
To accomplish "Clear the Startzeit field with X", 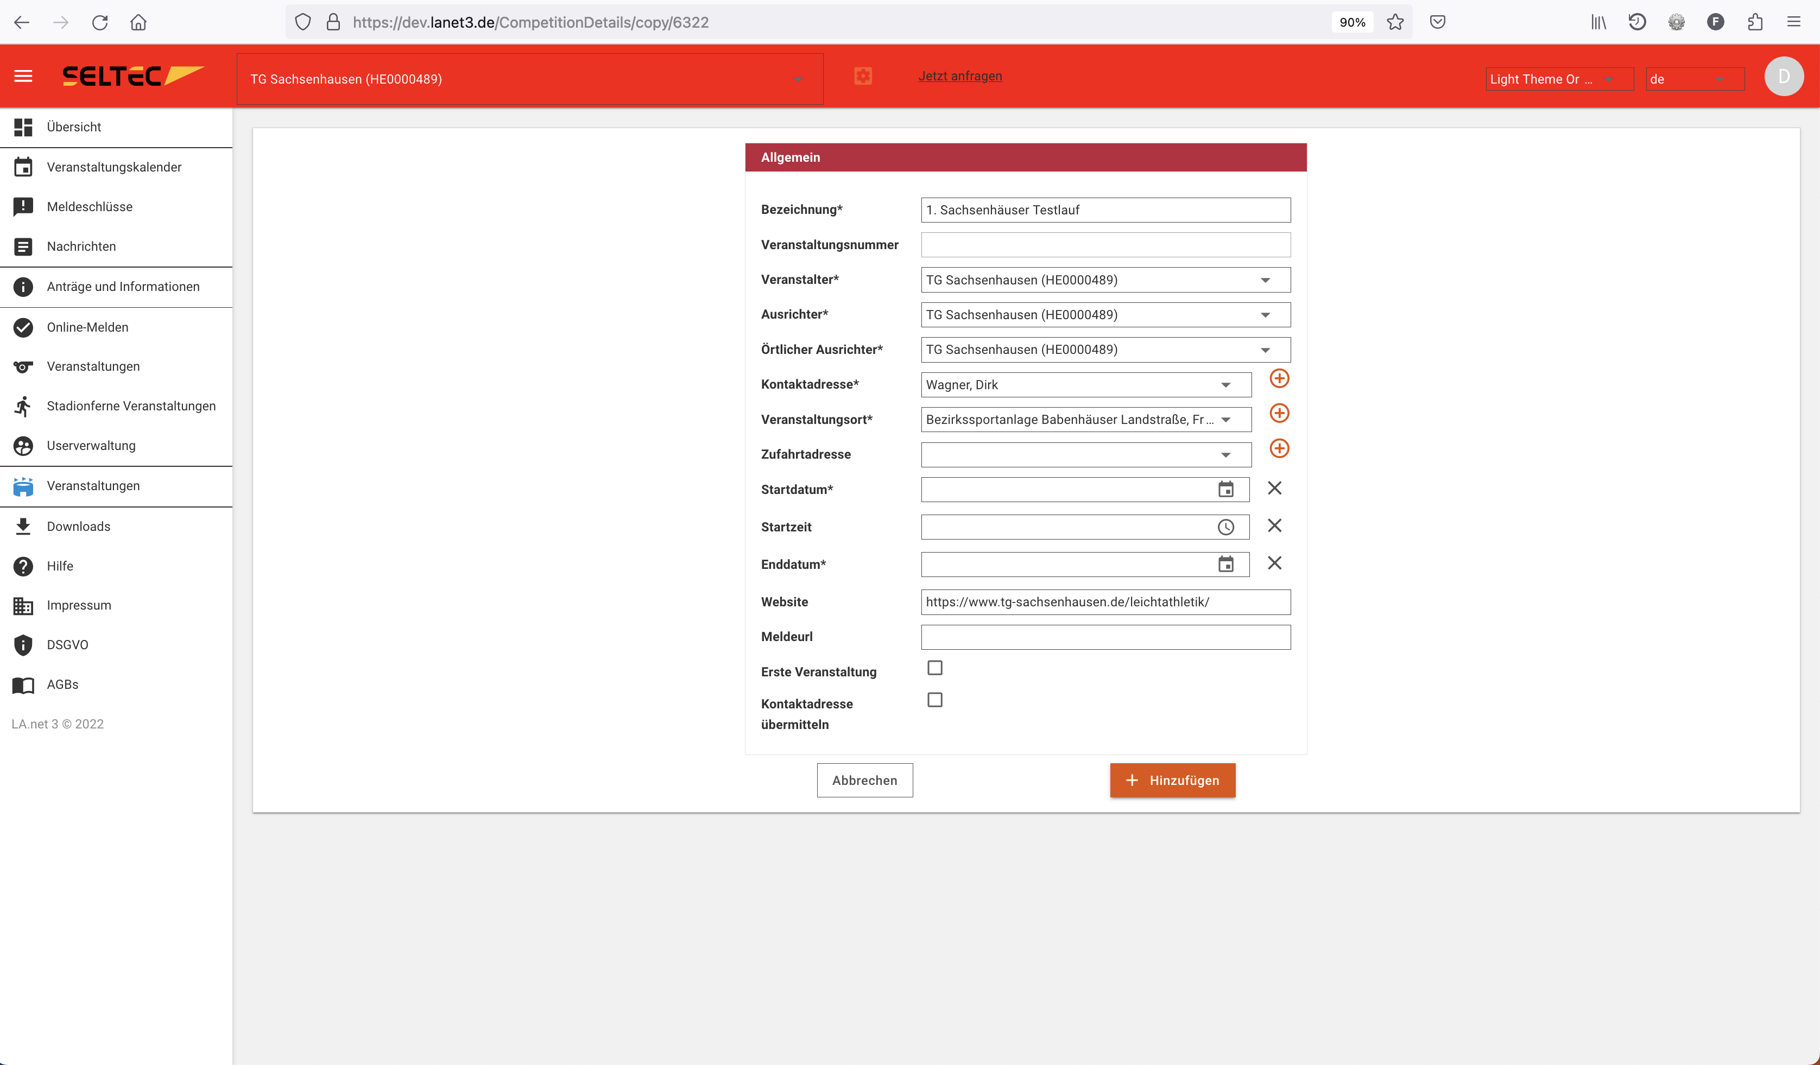I will 1275,525.
